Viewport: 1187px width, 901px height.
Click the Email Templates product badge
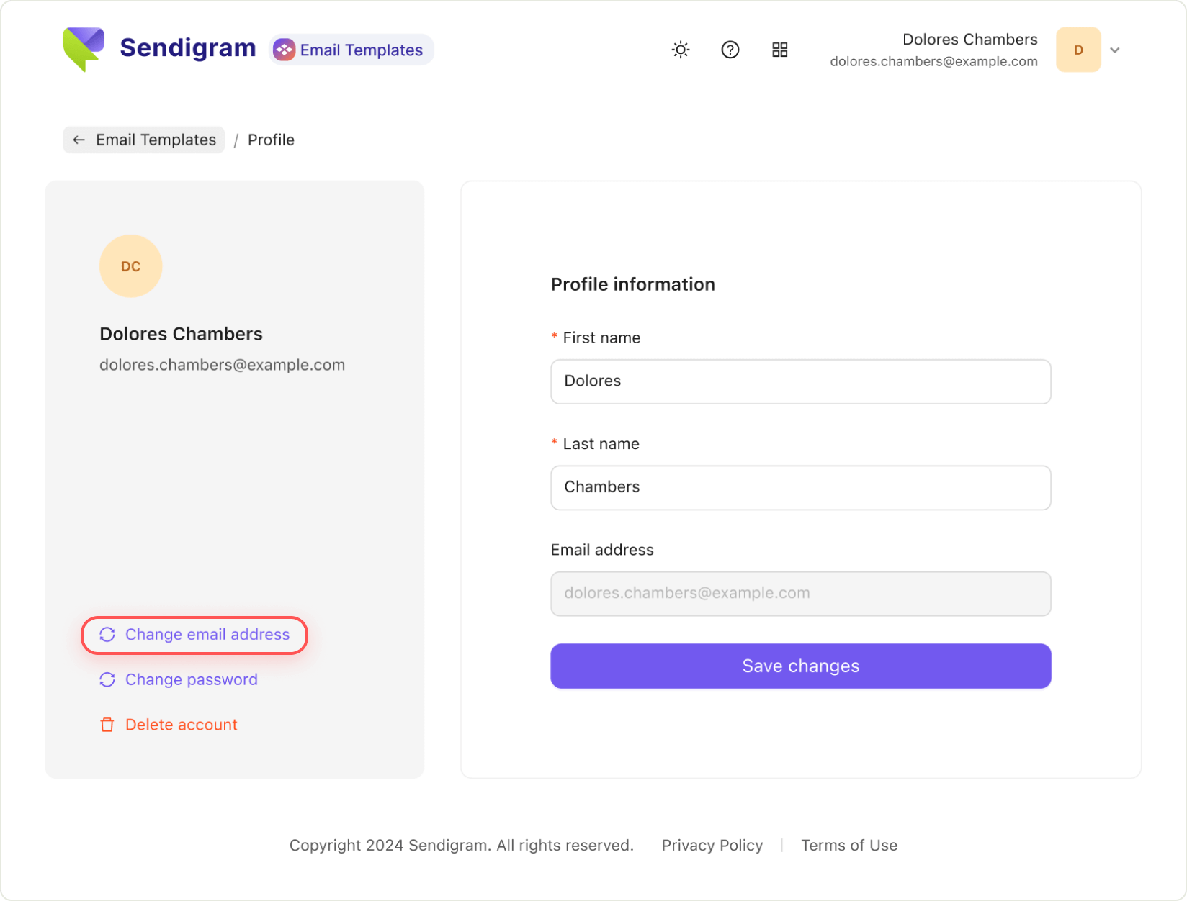click(x=351, y=50)
